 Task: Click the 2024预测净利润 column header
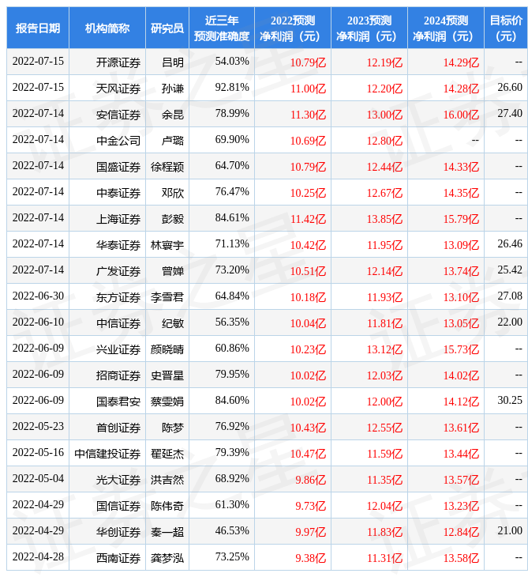pyautogui.click(x=446, y=28)
